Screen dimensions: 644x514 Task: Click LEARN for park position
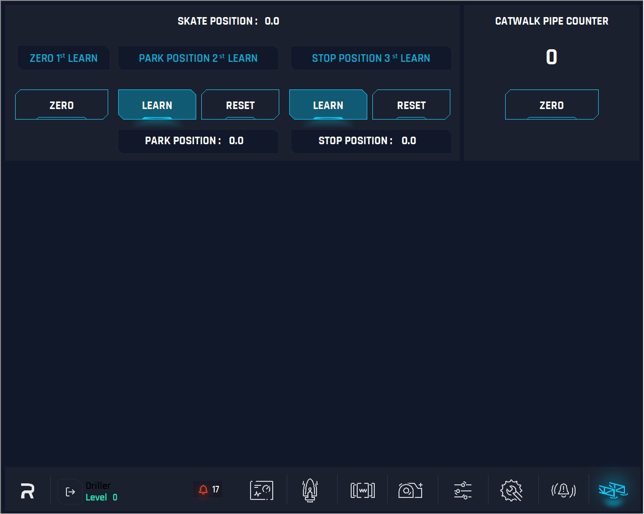(x=157, y=105)
